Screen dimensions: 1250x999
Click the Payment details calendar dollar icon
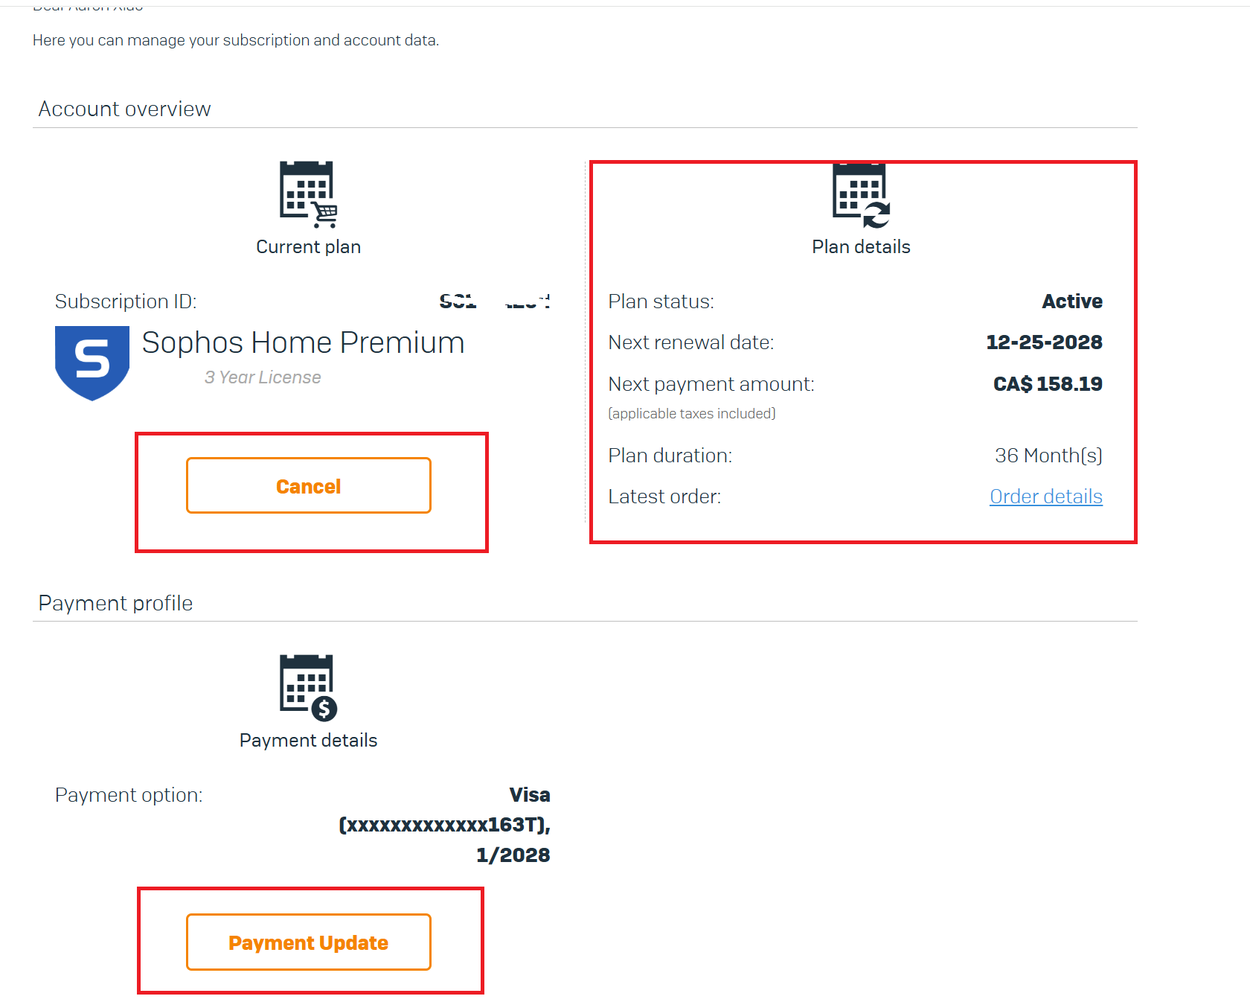[308, 688]
